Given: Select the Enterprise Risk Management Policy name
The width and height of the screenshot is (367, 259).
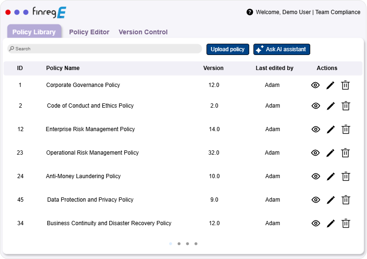Looking at the screenshot, I should pyautogui.click(x=91, y=129).
